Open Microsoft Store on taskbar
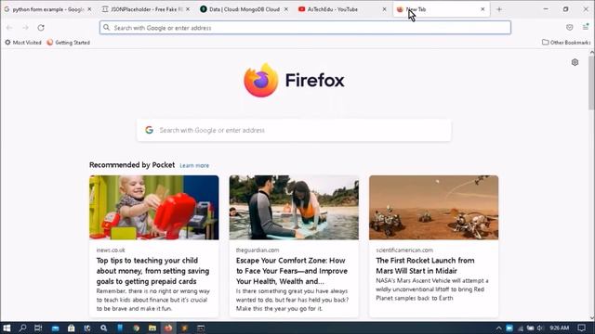Viewport: 595px width, 334px height. (71, 328)
